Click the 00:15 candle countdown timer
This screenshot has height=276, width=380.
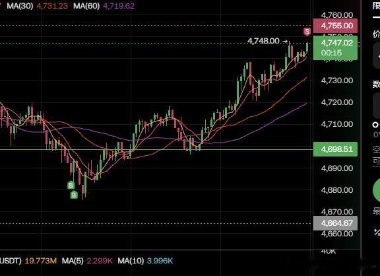coord(331,53)
